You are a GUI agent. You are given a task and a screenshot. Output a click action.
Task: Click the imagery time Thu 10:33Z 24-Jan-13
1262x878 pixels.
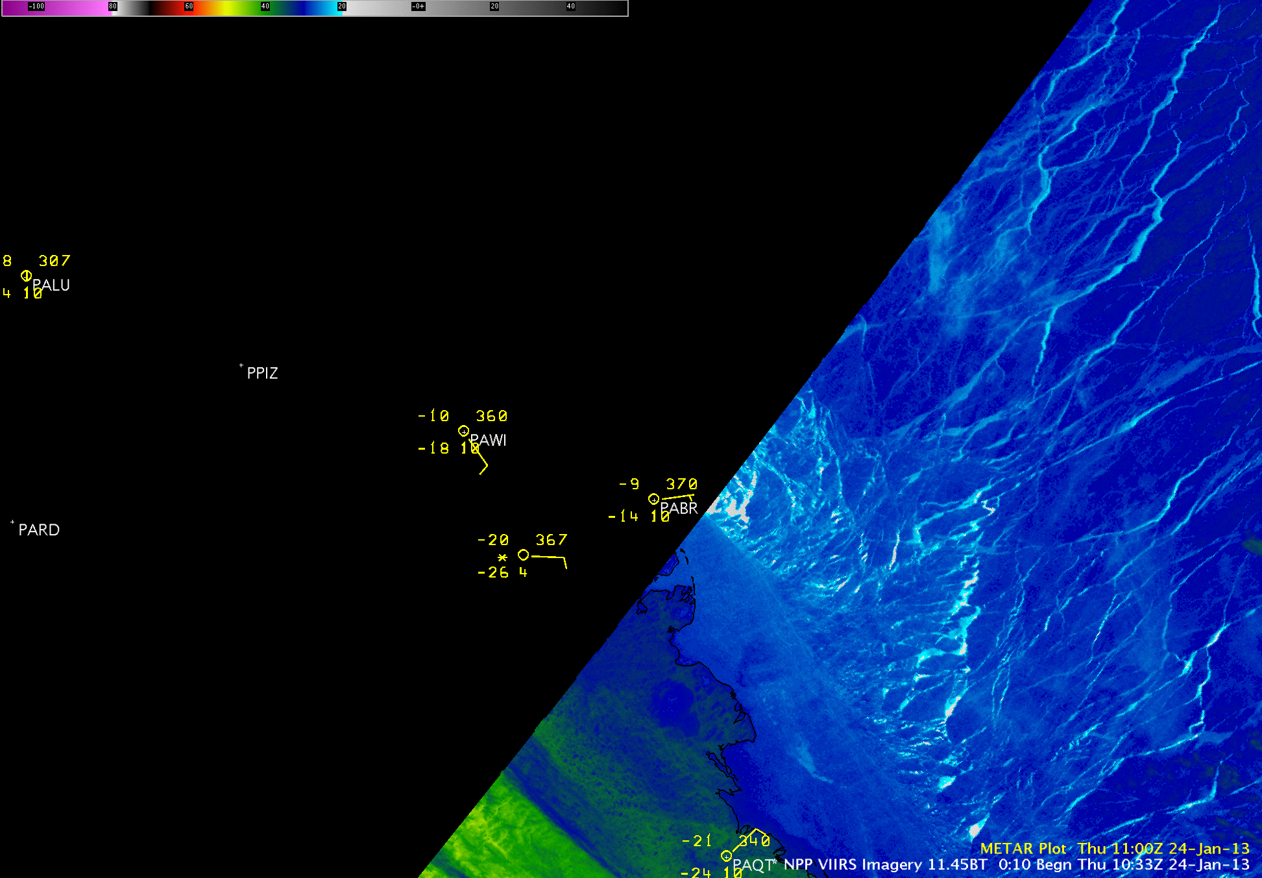pyautogui.click(x=1163, y=864)
